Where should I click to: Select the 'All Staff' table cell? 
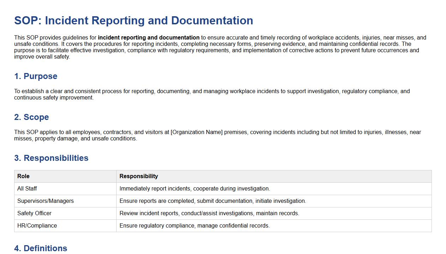click(x=27, y=189)
